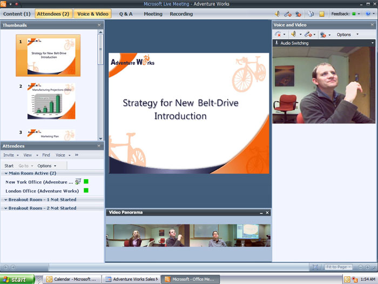Show more Attendees toolbar items chevron
The width and height of the screenshot is (378, 284).
tap(77, 155)
